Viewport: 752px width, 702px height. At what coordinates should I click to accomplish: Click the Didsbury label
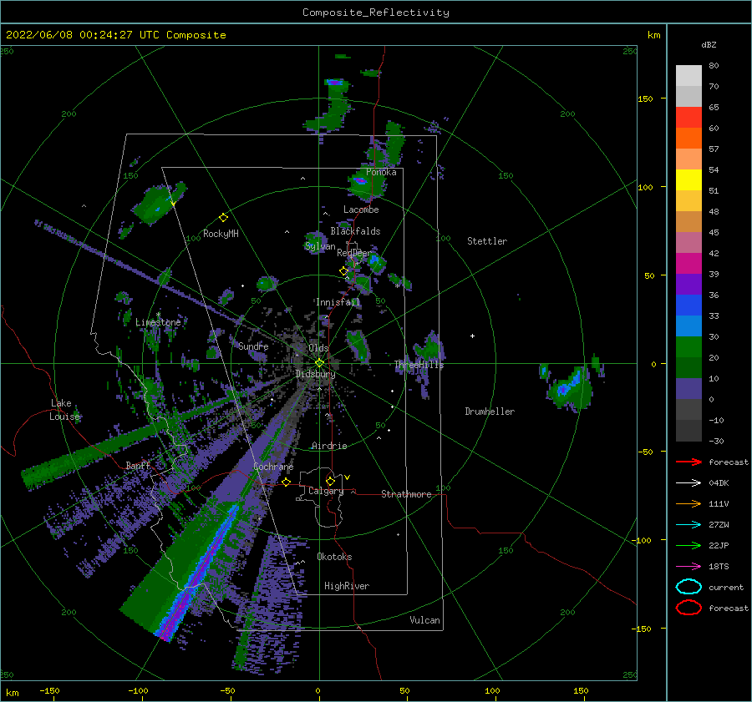315,374
